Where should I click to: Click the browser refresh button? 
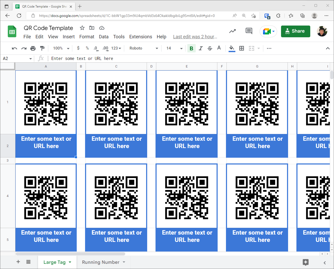coord(19,16)
